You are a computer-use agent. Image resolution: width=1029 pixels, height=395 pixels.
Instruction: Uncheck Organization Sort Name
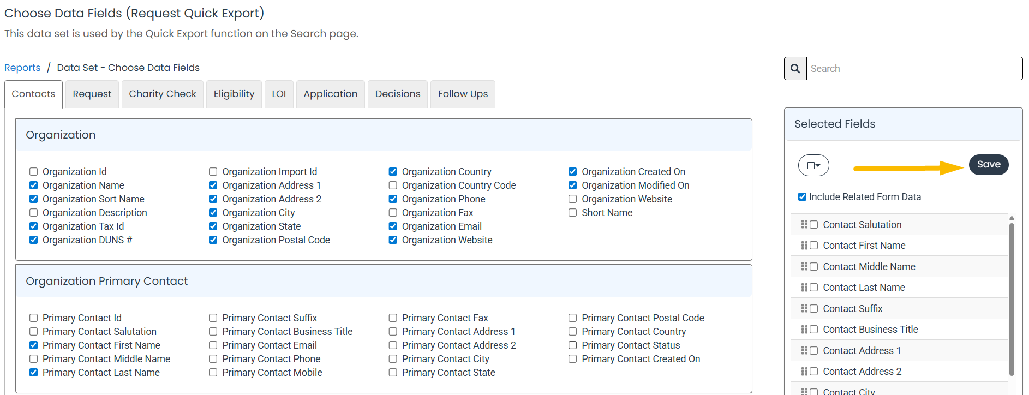pos(34,199)
